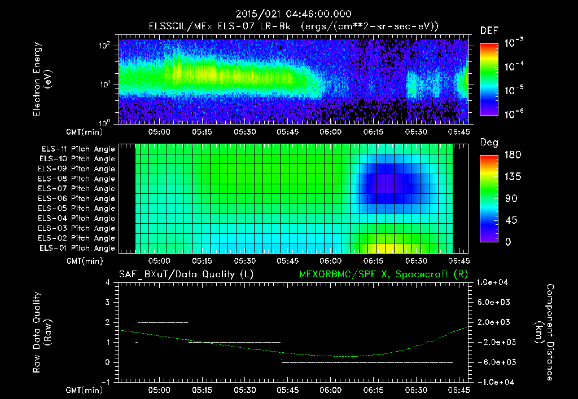The image size is (578, 399).
Task: Click the data quality level 2 line segment
Action: [x=163, y=322]
